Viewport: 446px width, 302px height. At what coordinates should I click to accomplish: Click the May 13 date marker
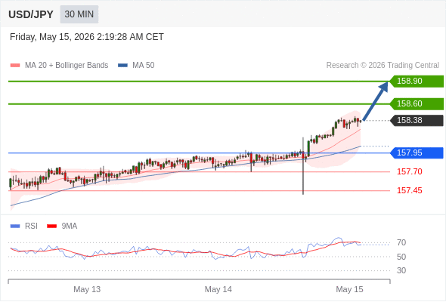point(87,289)
